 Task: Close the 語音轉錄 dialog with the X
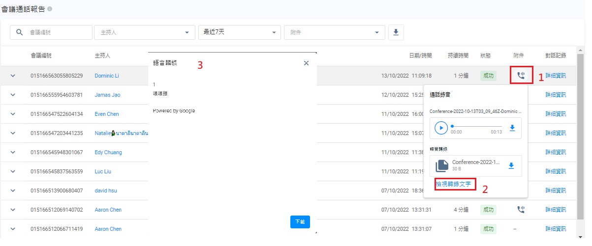click(306, 63)
